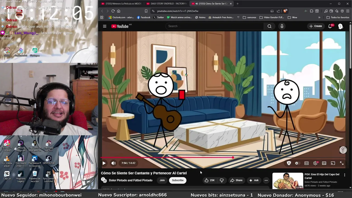Open the Animu bookmark

pyautogui.click(x=200, y=17)
